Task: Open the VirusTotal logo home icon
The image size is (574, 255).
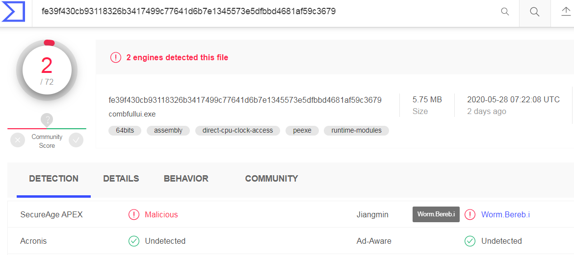Action: pos(13,11)
